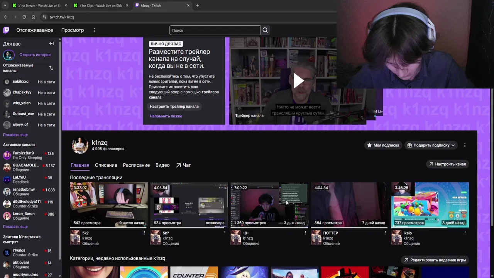Click browser home button
This screenshot has height=278, width=494.
click(x=33, y=17)
